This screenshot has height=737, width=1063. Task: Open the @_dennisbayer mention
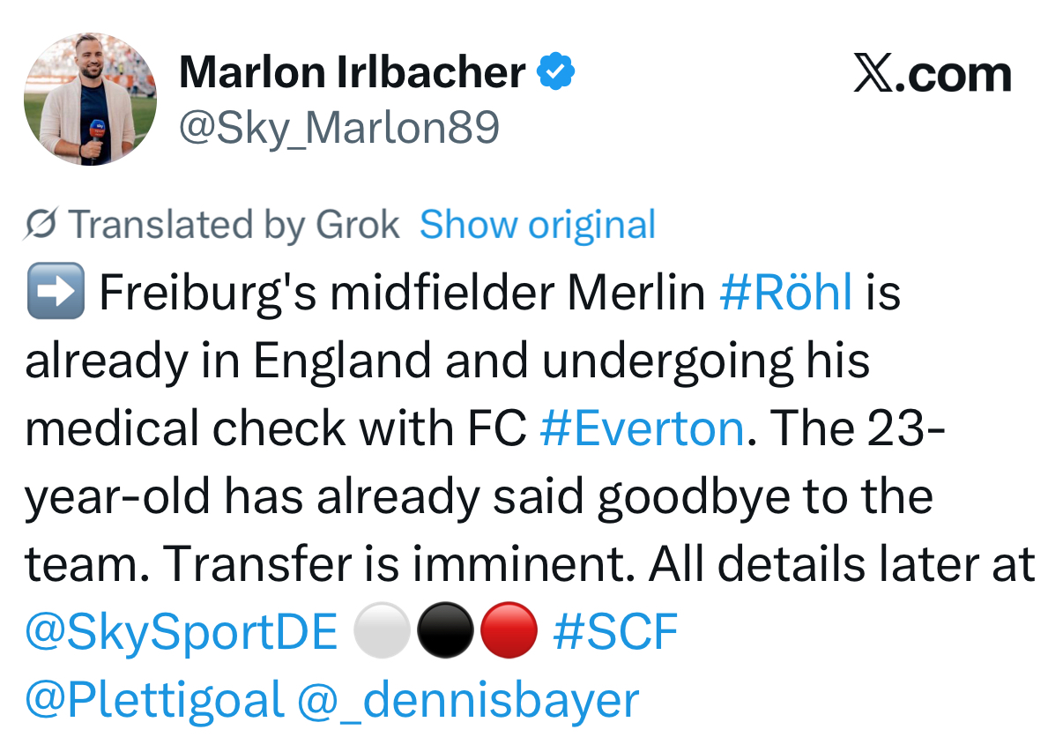[468, 700]
